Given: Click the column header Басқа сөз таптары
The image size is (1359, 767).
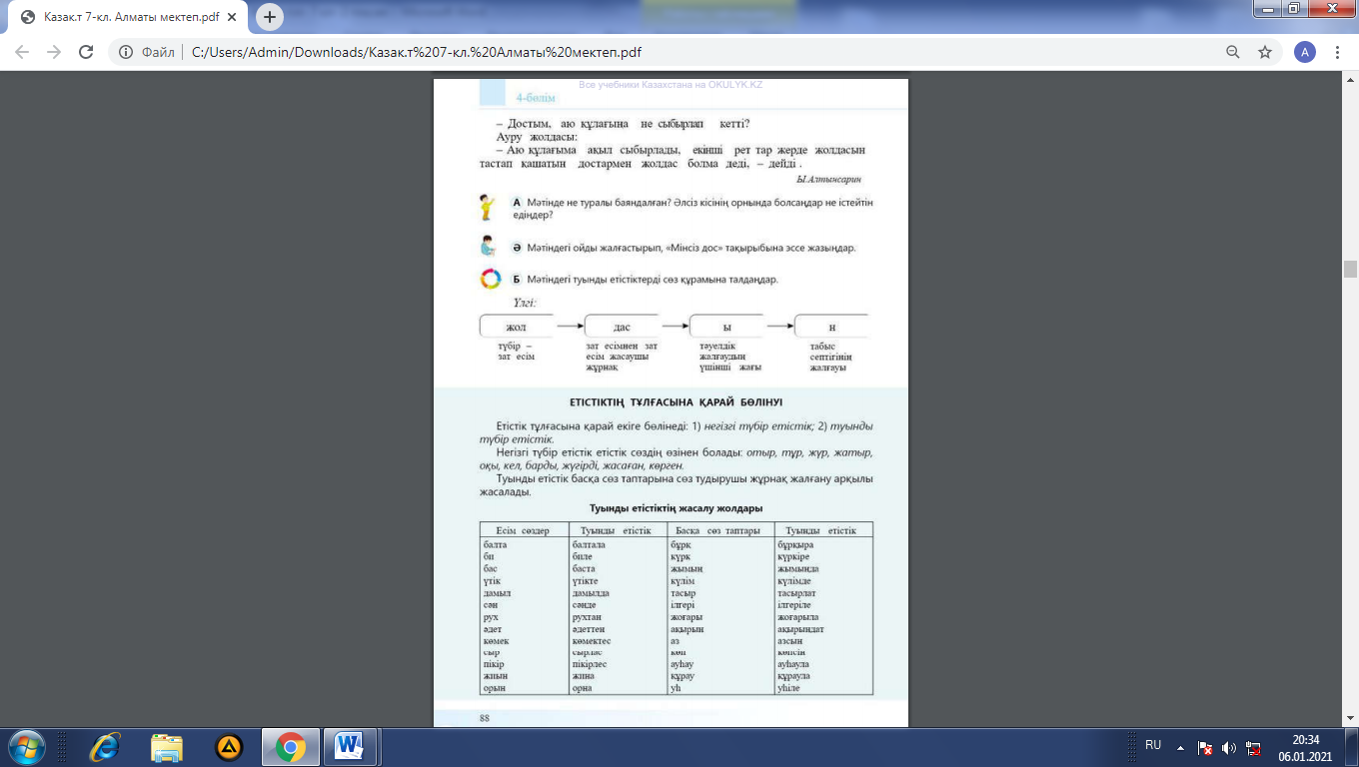Looking at the screenshot, I should pyautogui.click(x=717, y=530).
